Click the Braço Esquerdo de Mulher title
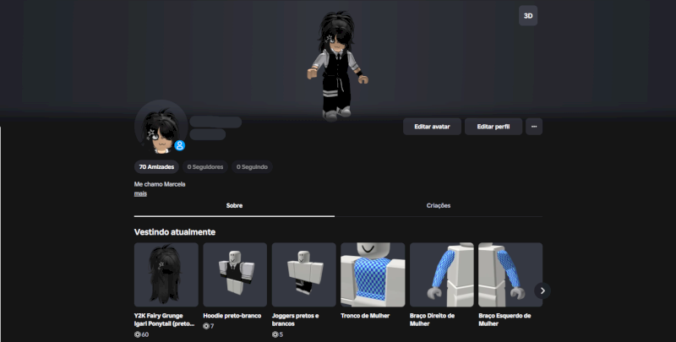Image resolution: width=676 pixels, height=342 pixels. [x=504, y=319]
